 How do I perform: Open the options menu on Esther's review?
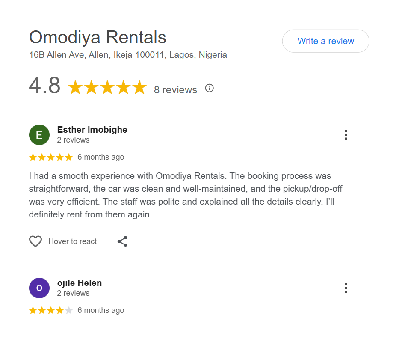tap(346, 134)
